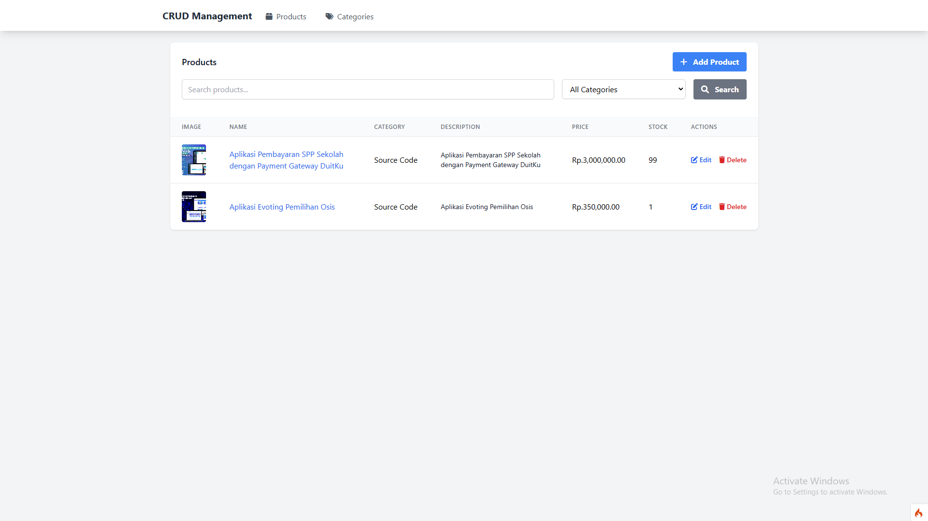Click the STOCK column header
Image resolution: width=928 pixels, height=521 pixels.
[x=658, y=127]
